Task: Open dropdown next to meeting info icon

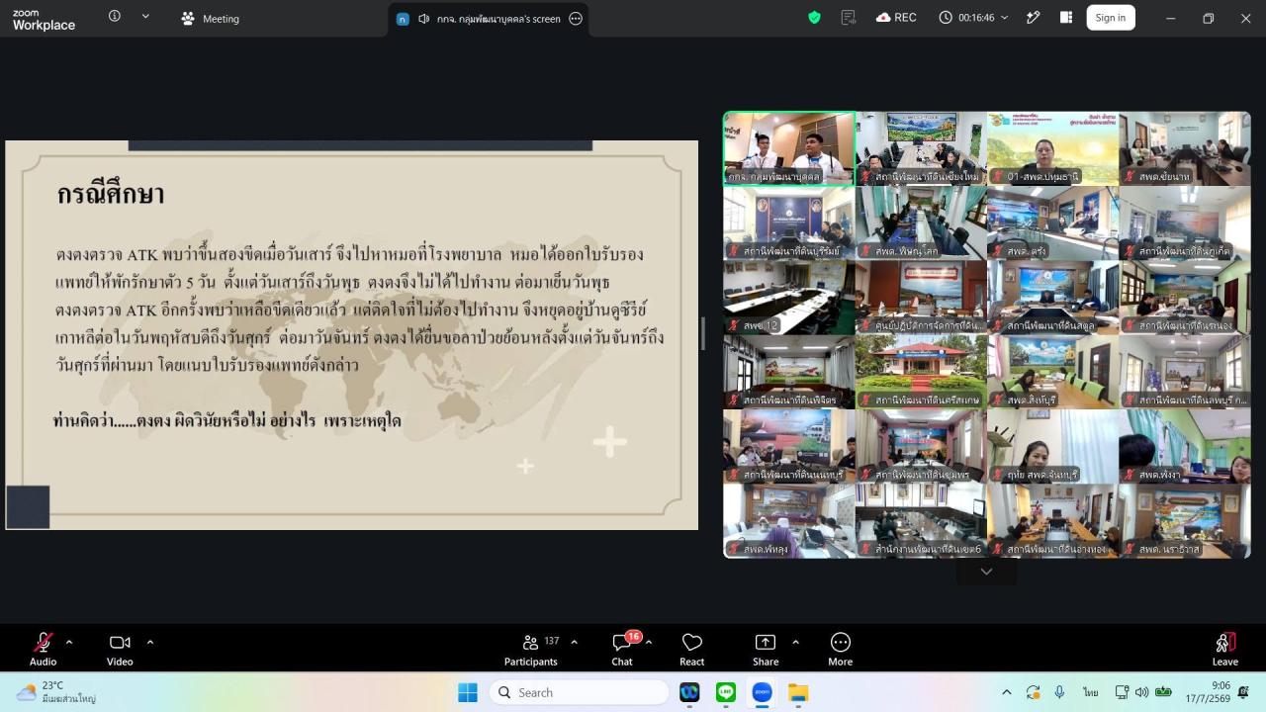Action: 145,17
